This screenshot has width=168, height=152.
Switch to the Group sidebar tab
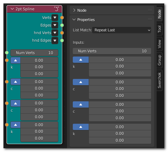coord(159,60)
